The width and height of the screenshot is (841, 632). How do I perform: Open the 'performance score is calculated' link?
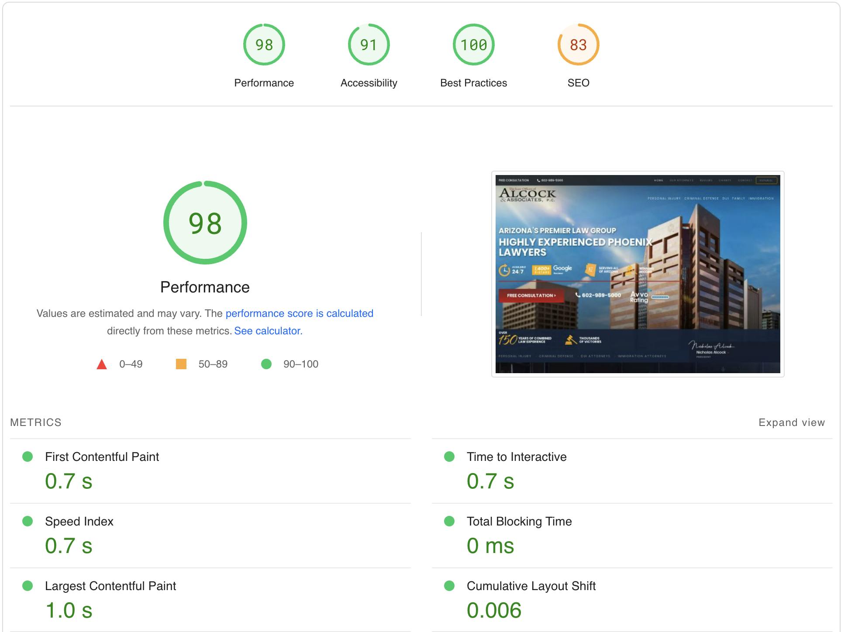(299, 313)
